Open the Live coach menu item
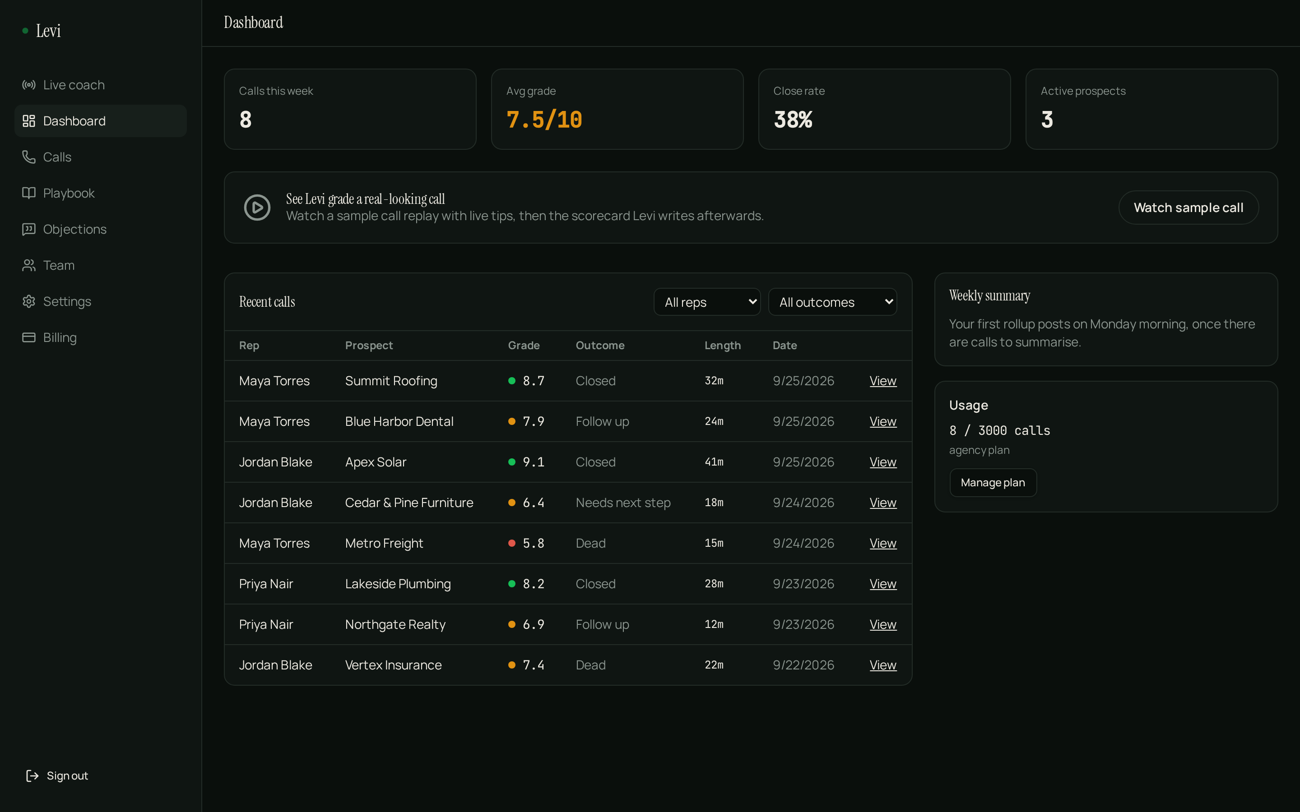The image size is (1300, 812). click(x=101, y=85)
